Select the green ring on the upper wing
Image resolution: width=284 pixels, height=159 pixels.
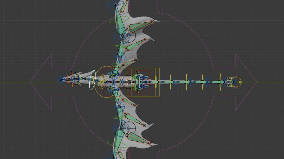119,20
